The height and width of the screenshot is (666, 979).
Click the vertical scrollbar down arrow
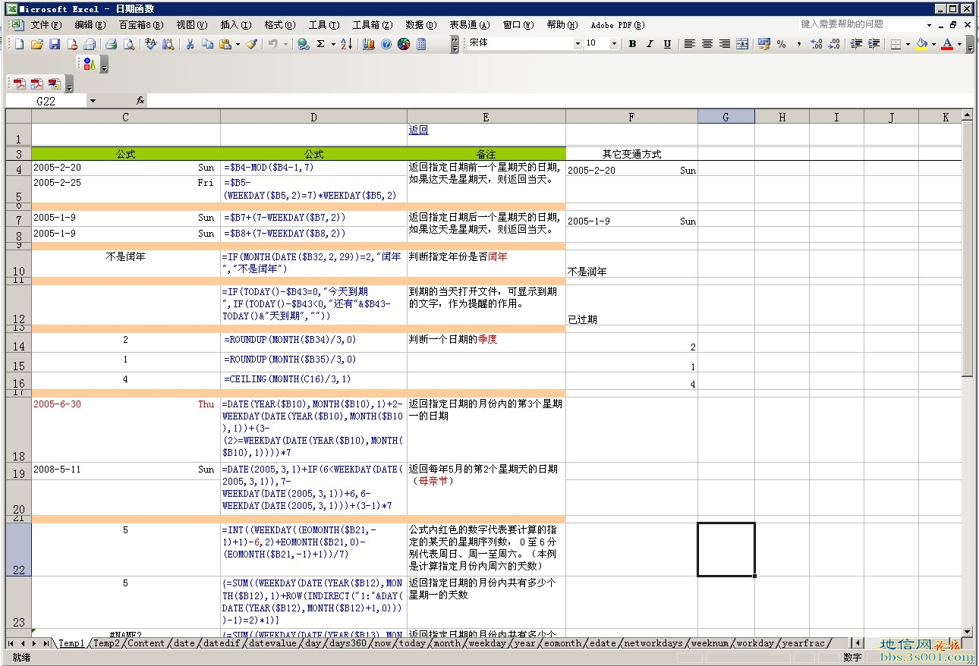pos(967,630)
